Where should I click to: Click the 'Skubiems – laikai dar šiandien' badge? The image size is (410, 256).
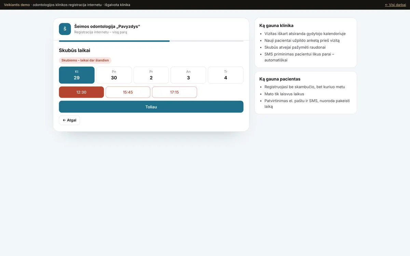(85, 60)
